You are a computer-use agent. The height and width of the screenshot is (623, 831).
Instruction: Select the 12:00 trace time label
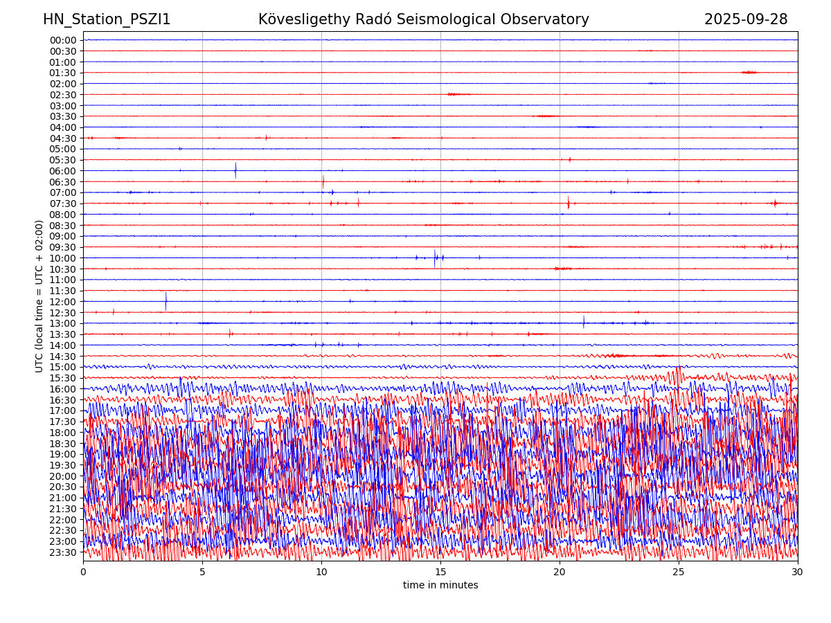click(x=63, y=302)
